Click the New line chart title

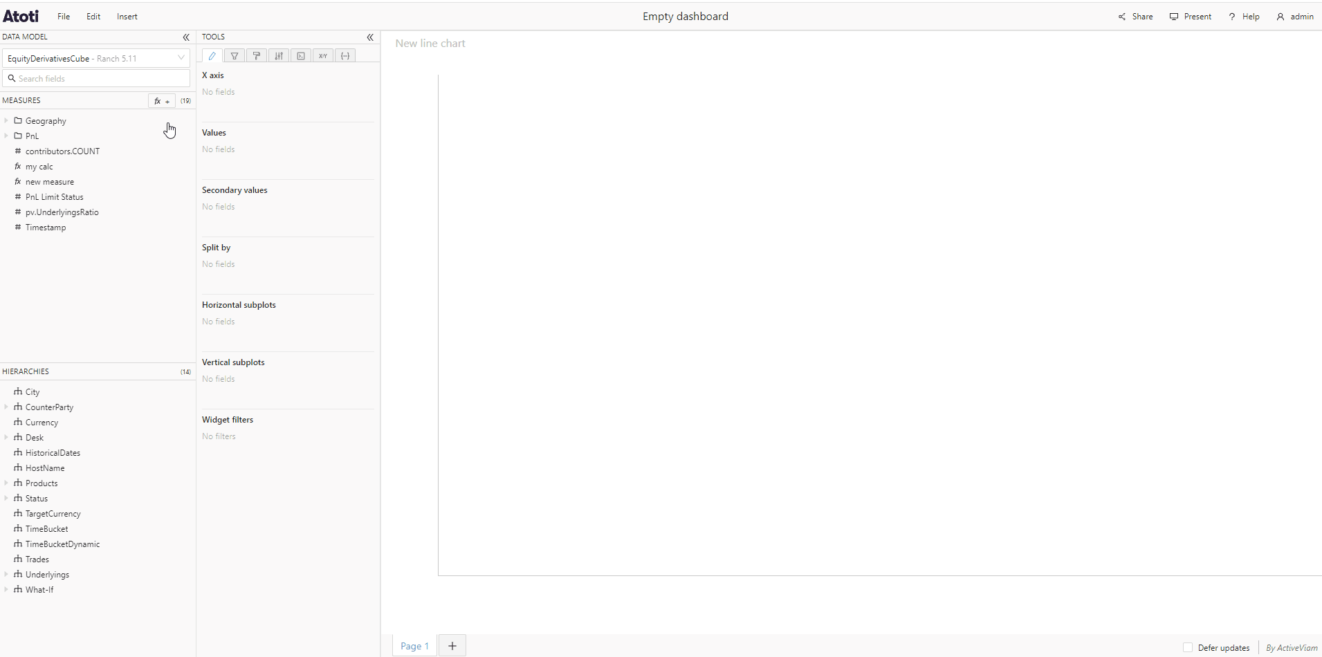(430, 43)
